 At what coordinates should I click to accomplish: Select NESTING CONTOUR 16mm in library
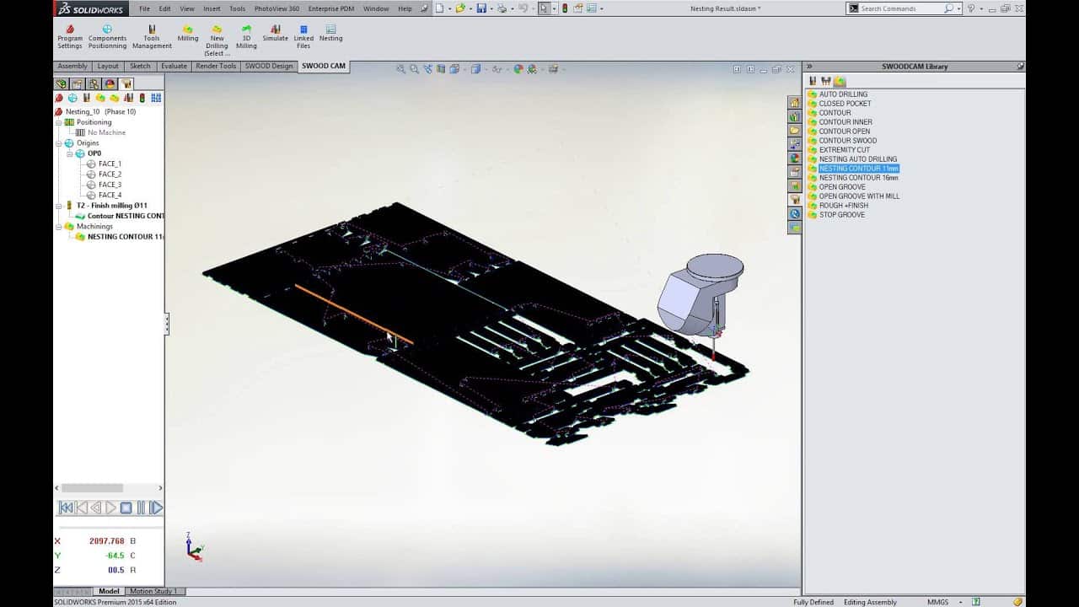tap(859, 178)
